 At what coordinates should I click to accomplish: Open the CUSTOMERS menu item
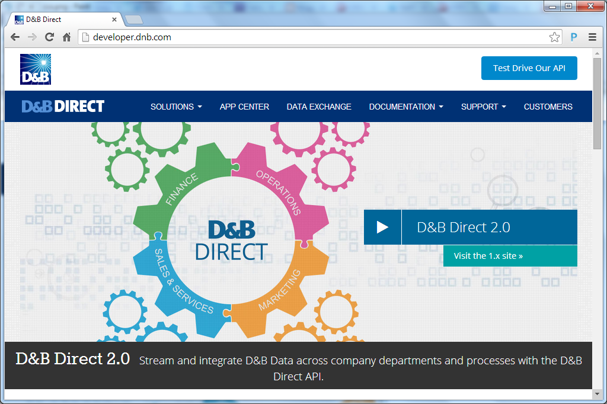548,107
